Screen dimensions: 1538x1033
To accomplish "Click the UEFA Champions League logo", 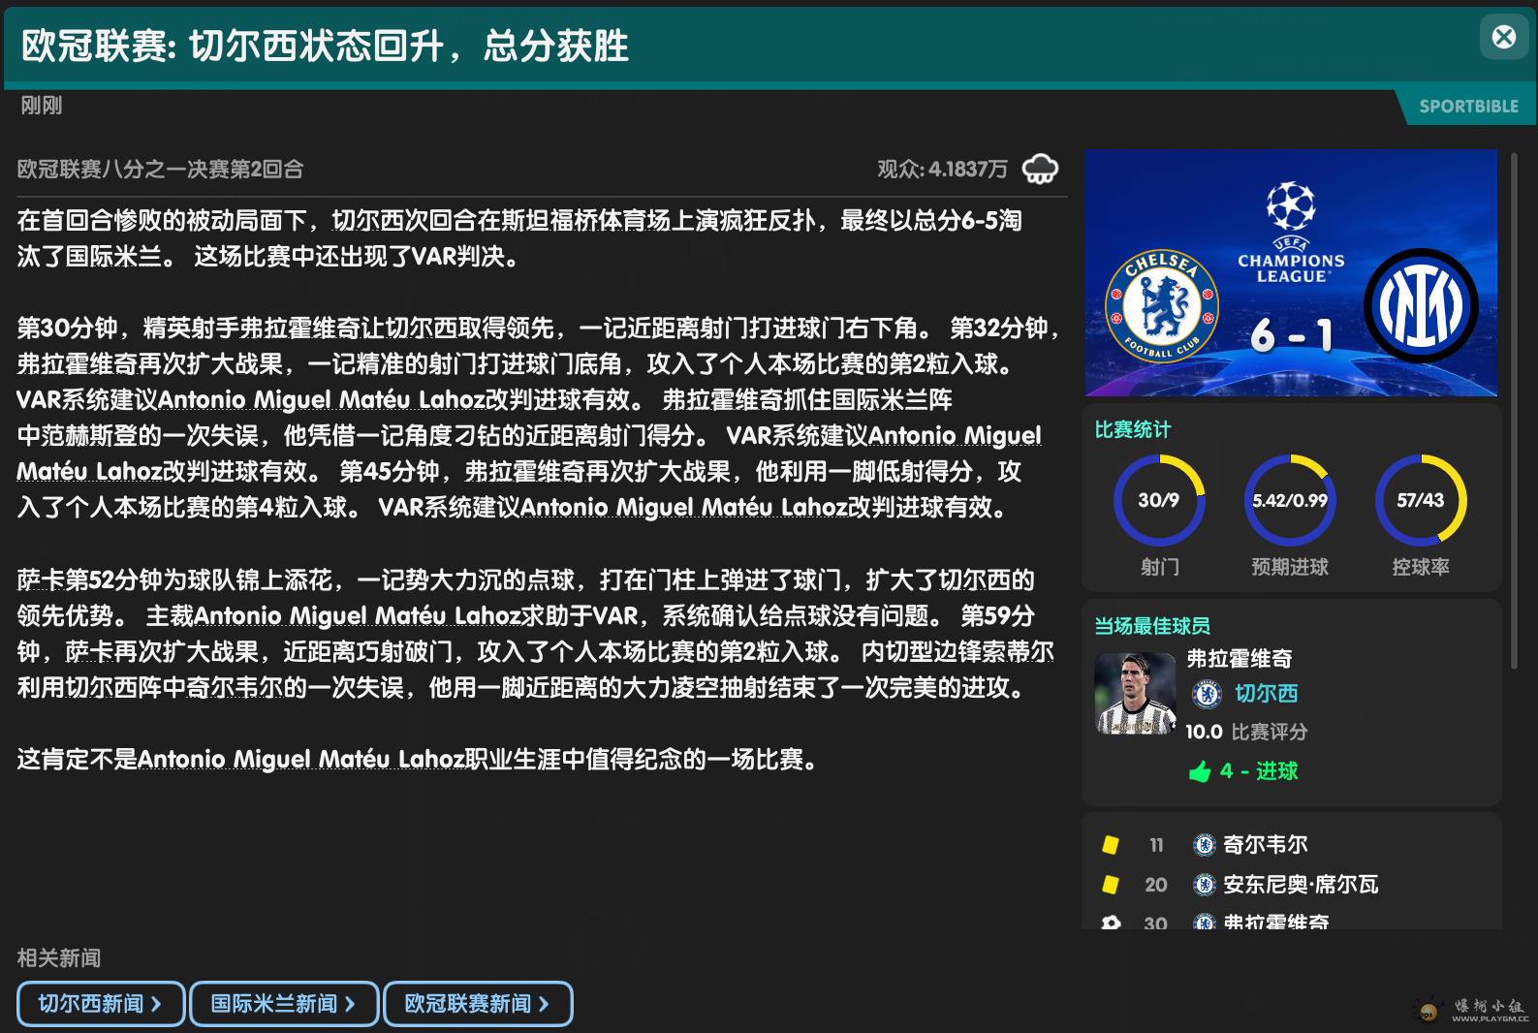I will coord(1291,233).
